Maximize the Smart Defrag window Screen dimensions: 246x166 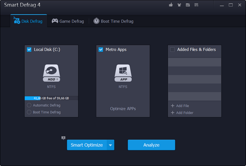coord(231,5)
